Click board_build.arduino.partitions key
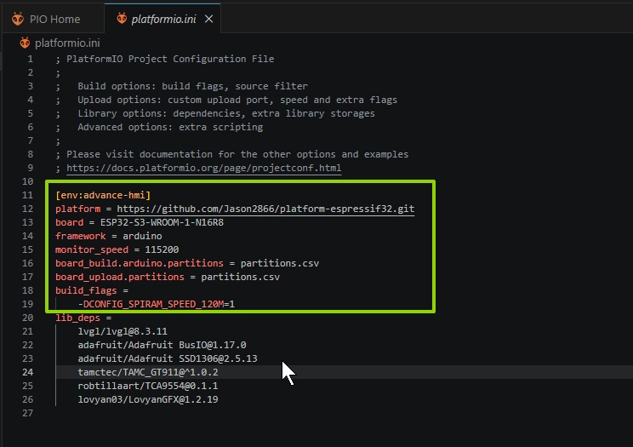633x447 pixels. 140,263
